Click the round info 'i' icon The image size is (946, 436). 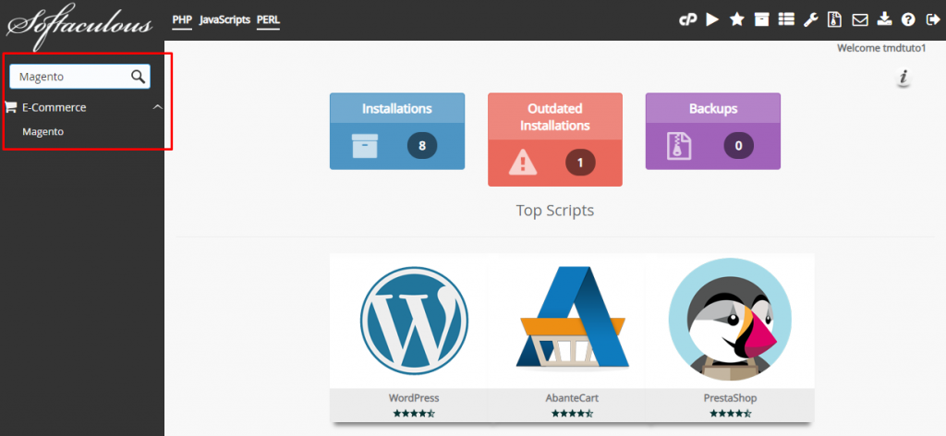(904, 78)
